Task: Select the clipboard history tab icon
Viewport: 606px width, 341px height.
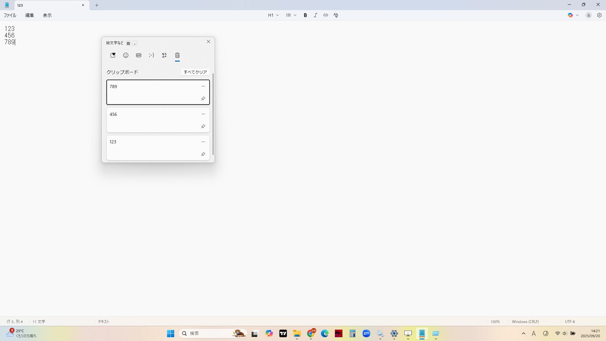Action: point(177,55)
